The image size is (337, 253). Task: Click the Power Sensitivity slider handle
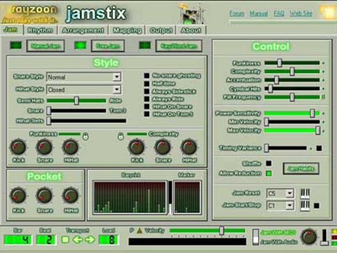[313, 113]
